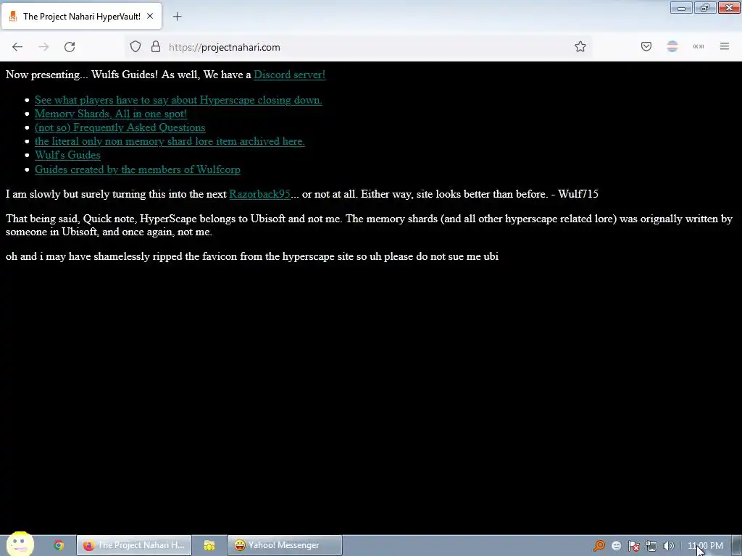Image resolution: width=742 pixels, height=556 pixels.
Task: Click the 11:00 PM taskbar clock
Action: pyautogui.click(x=705, y=546)
